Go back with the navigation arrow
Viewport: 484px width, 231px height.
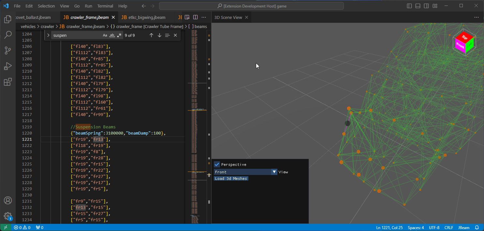pyautogui.click(x=144, y=6)
